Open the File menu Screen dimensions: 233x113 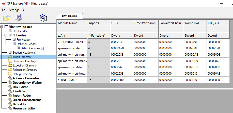tap(3, 10)
